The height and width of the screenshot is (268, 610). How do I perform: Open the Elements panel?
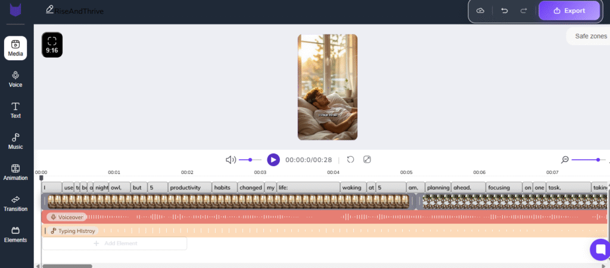tap(15, 235)
